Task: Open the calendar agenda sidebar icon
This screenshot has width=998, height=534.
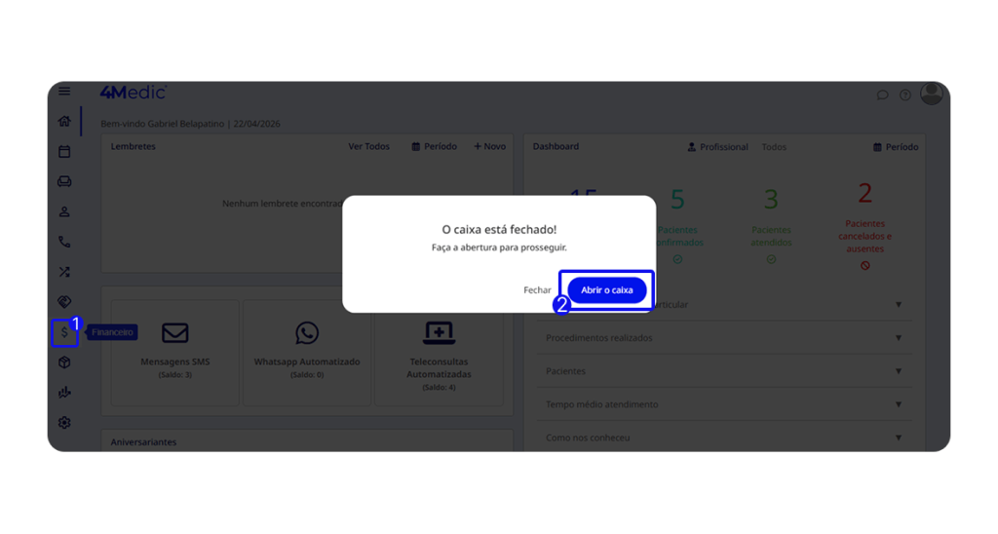Action: tap(64, 151)
